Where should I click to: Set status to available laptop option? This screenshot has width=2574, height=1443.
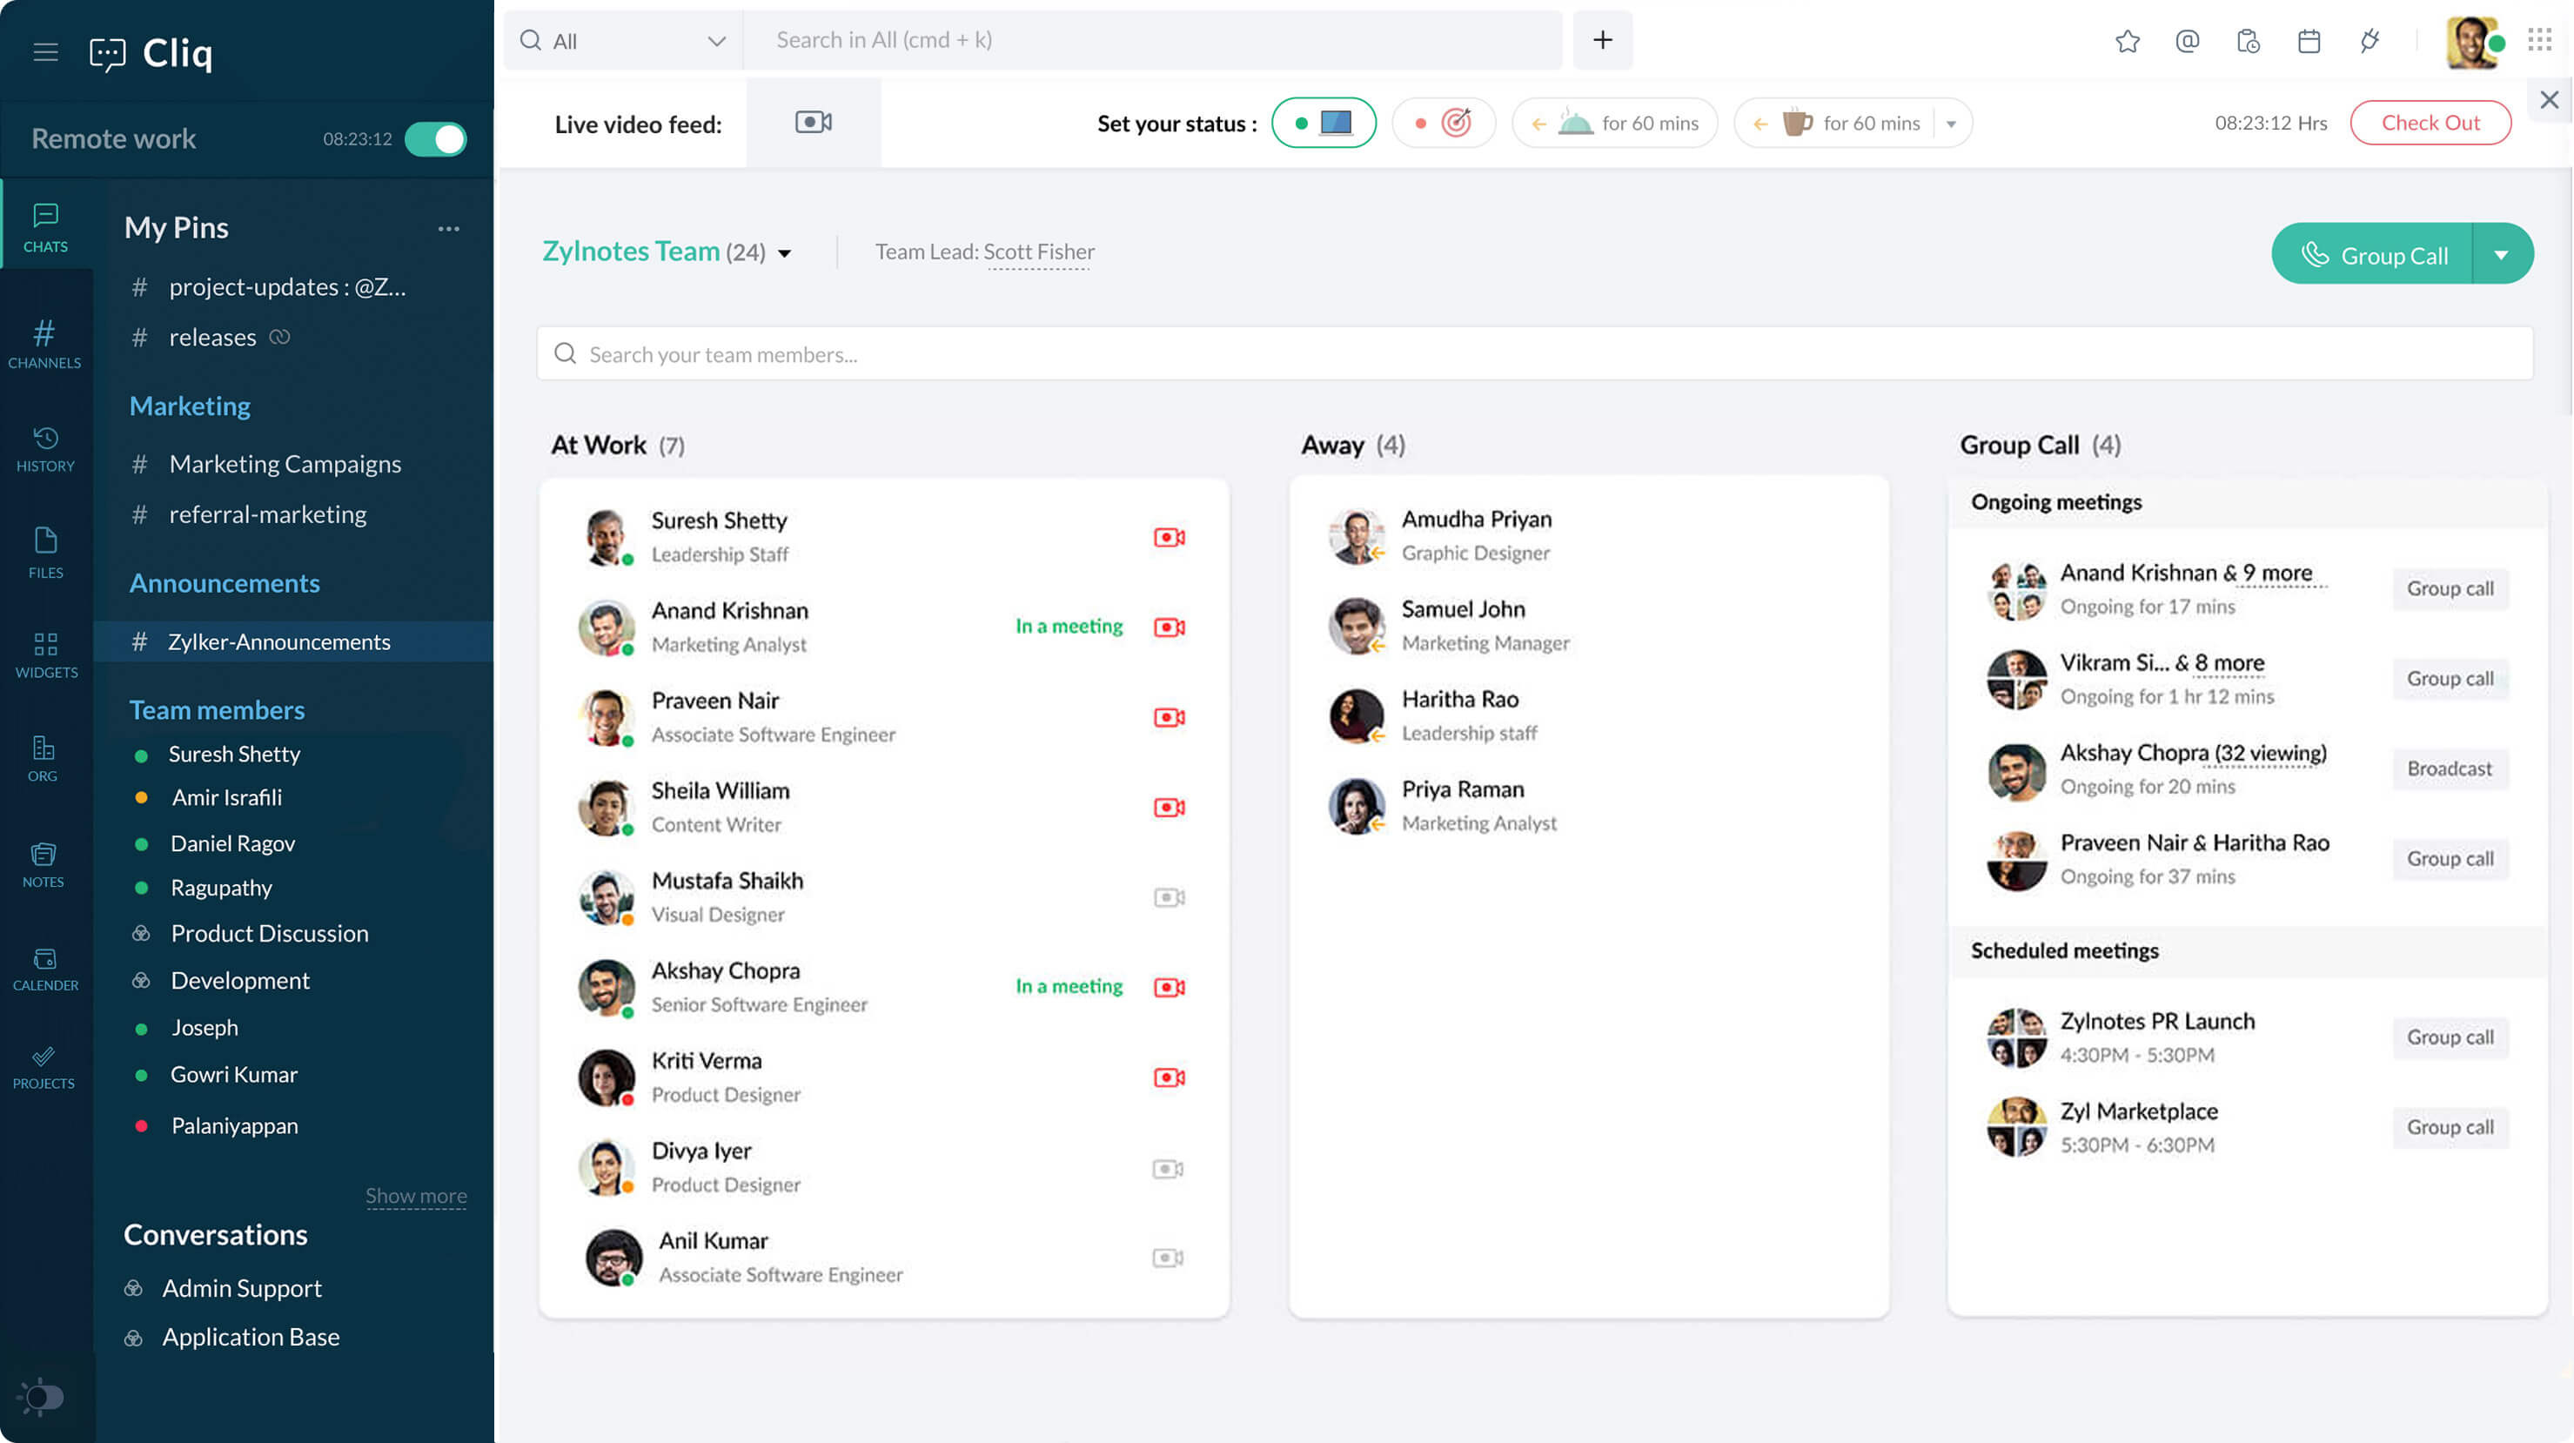point(1324,123)
